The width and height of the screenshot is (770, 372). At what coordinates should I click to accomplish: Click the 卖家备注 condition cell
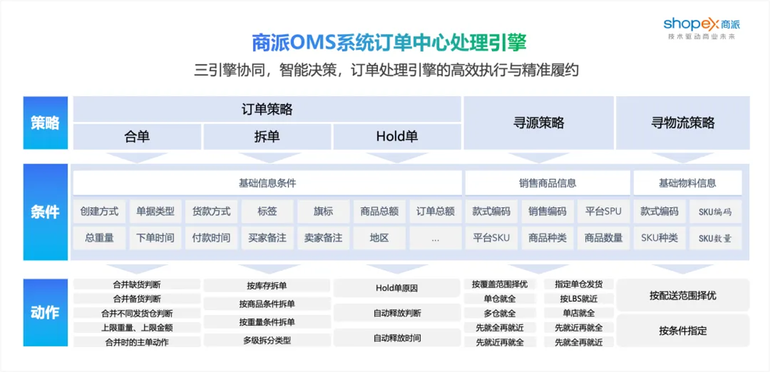click(323, 238)
